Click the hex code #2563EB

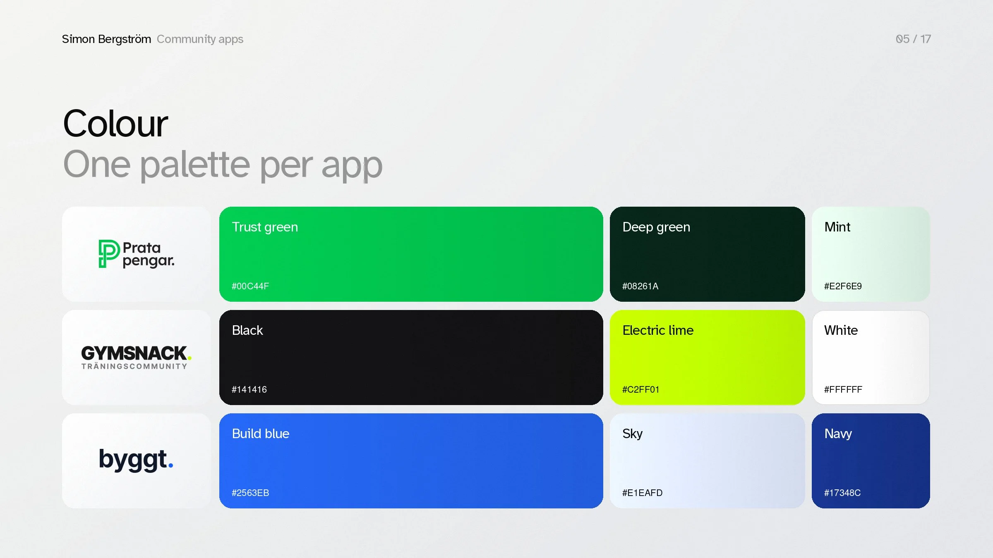[250, 493]
